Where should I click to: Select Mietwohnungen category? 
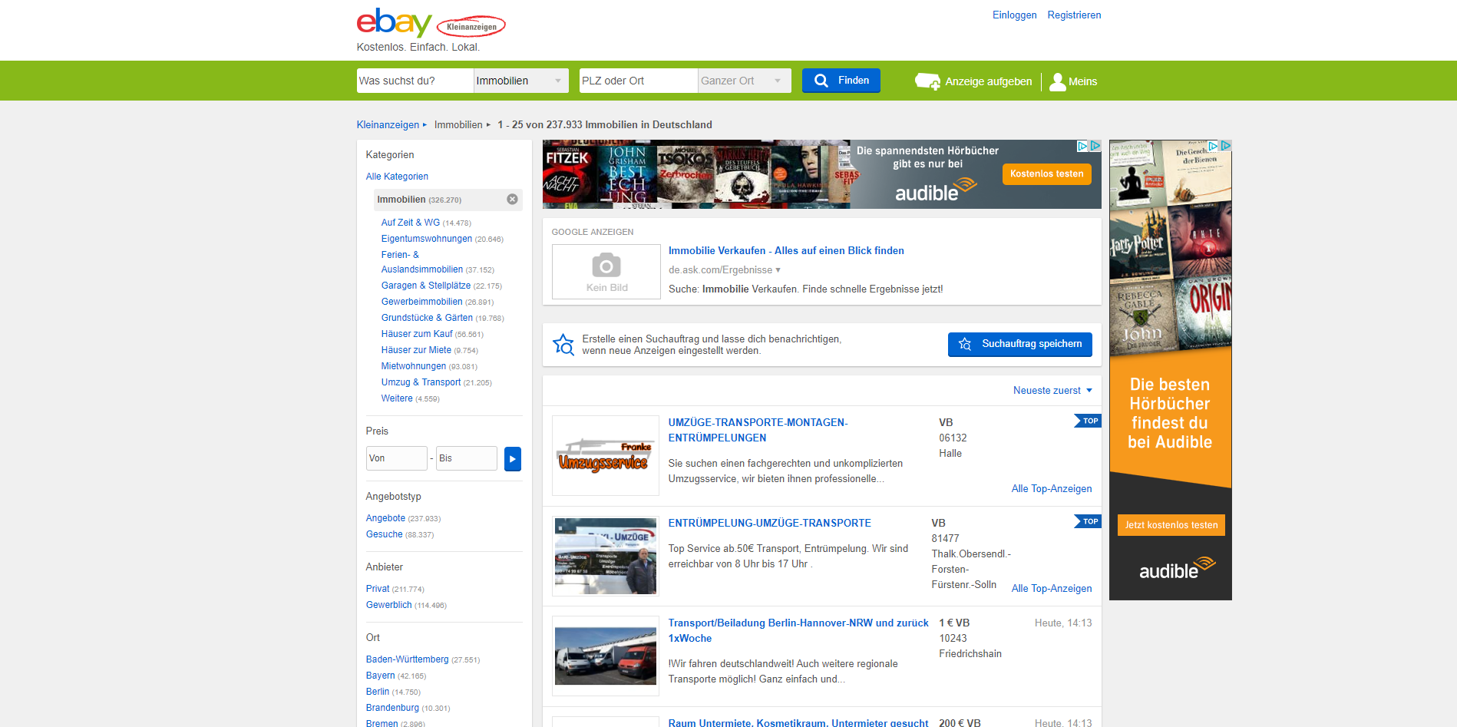coord(413,366)
